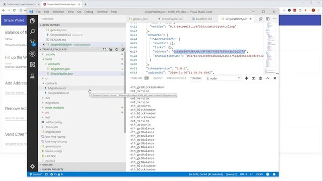Expand the Maven Projects section
The width and height of the screenshot is (323, 181).
coord(52,169)
